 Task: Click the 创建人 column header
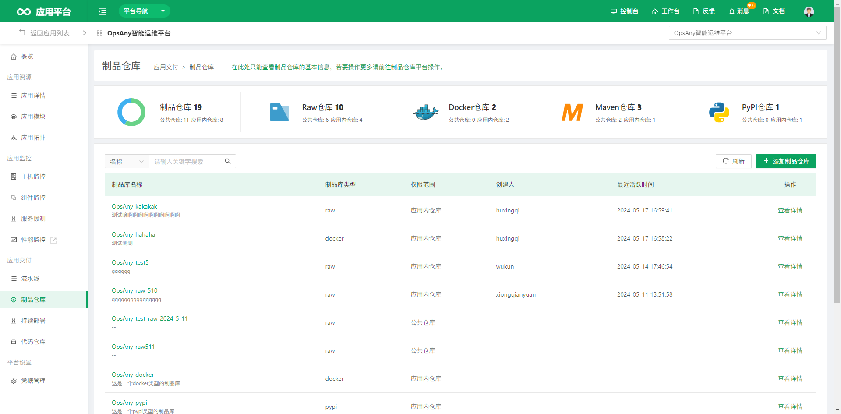(505, 184)
